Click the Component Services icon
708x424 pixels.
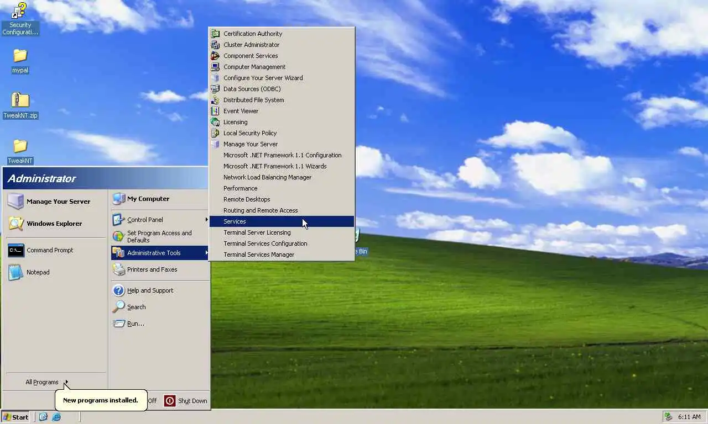(215, 56)
